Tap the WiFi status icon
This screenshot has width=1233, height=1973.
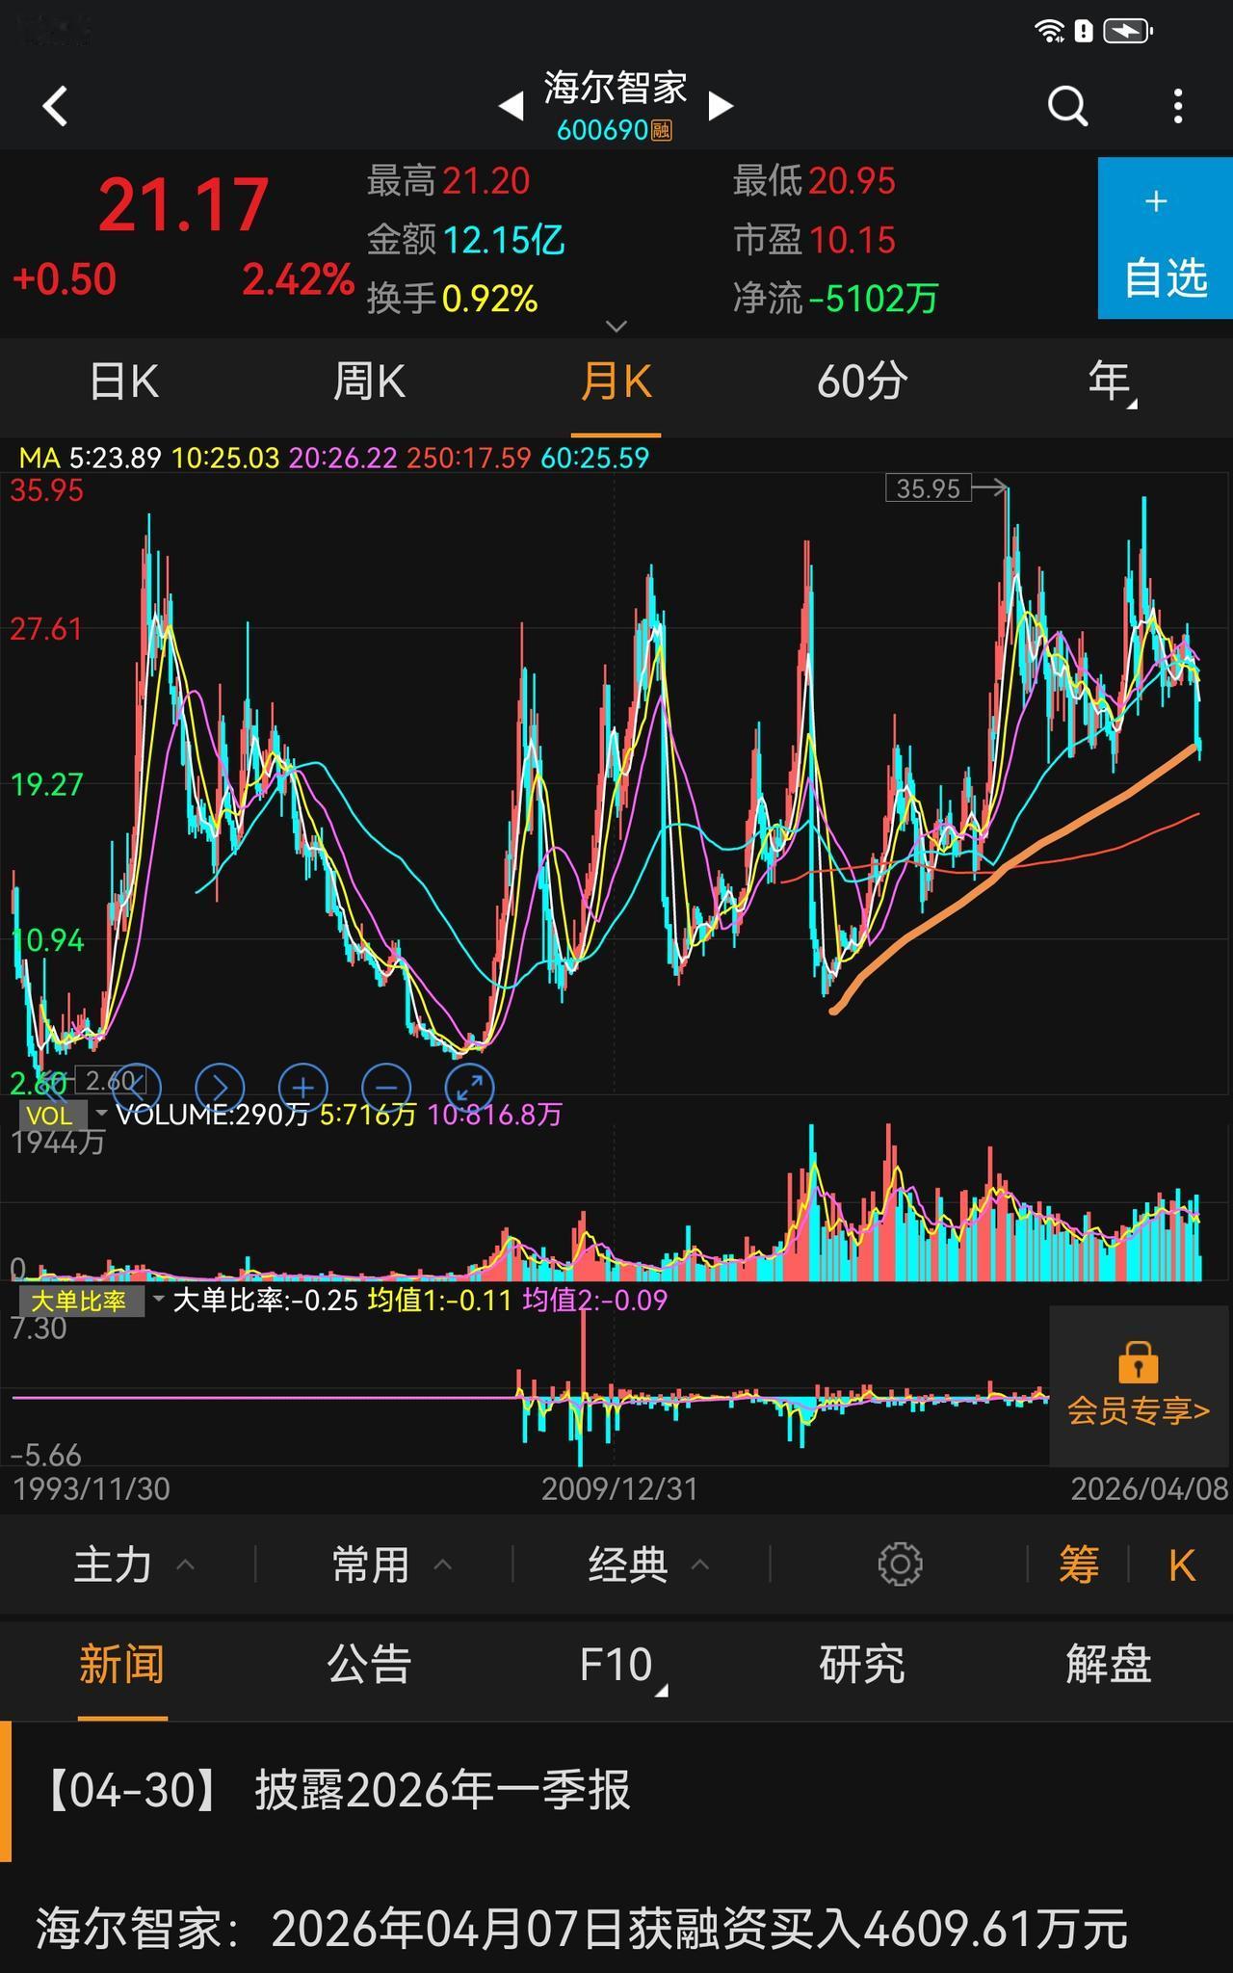[1049, 30]
